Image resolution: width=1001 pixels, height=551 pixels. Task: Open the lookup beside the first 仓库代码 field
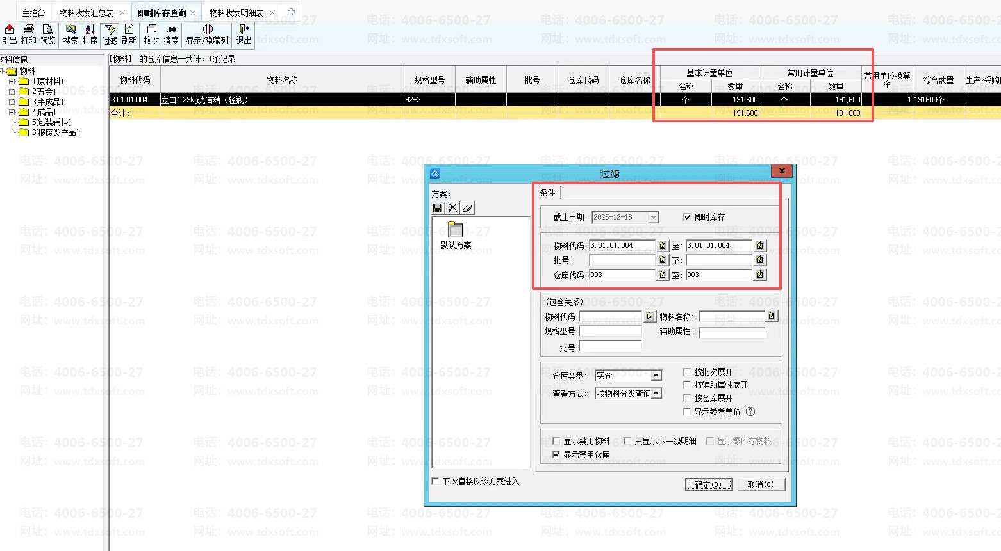[663, 275]
